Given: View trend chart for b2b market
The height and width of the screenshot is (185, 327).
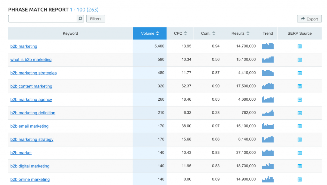Looking at the screenshot, I should [x=268, y=153].
